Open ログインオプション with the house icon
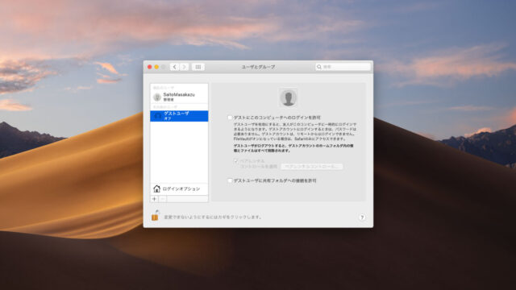The width and height of the screenshot is (516, 290). pos(179,188)
